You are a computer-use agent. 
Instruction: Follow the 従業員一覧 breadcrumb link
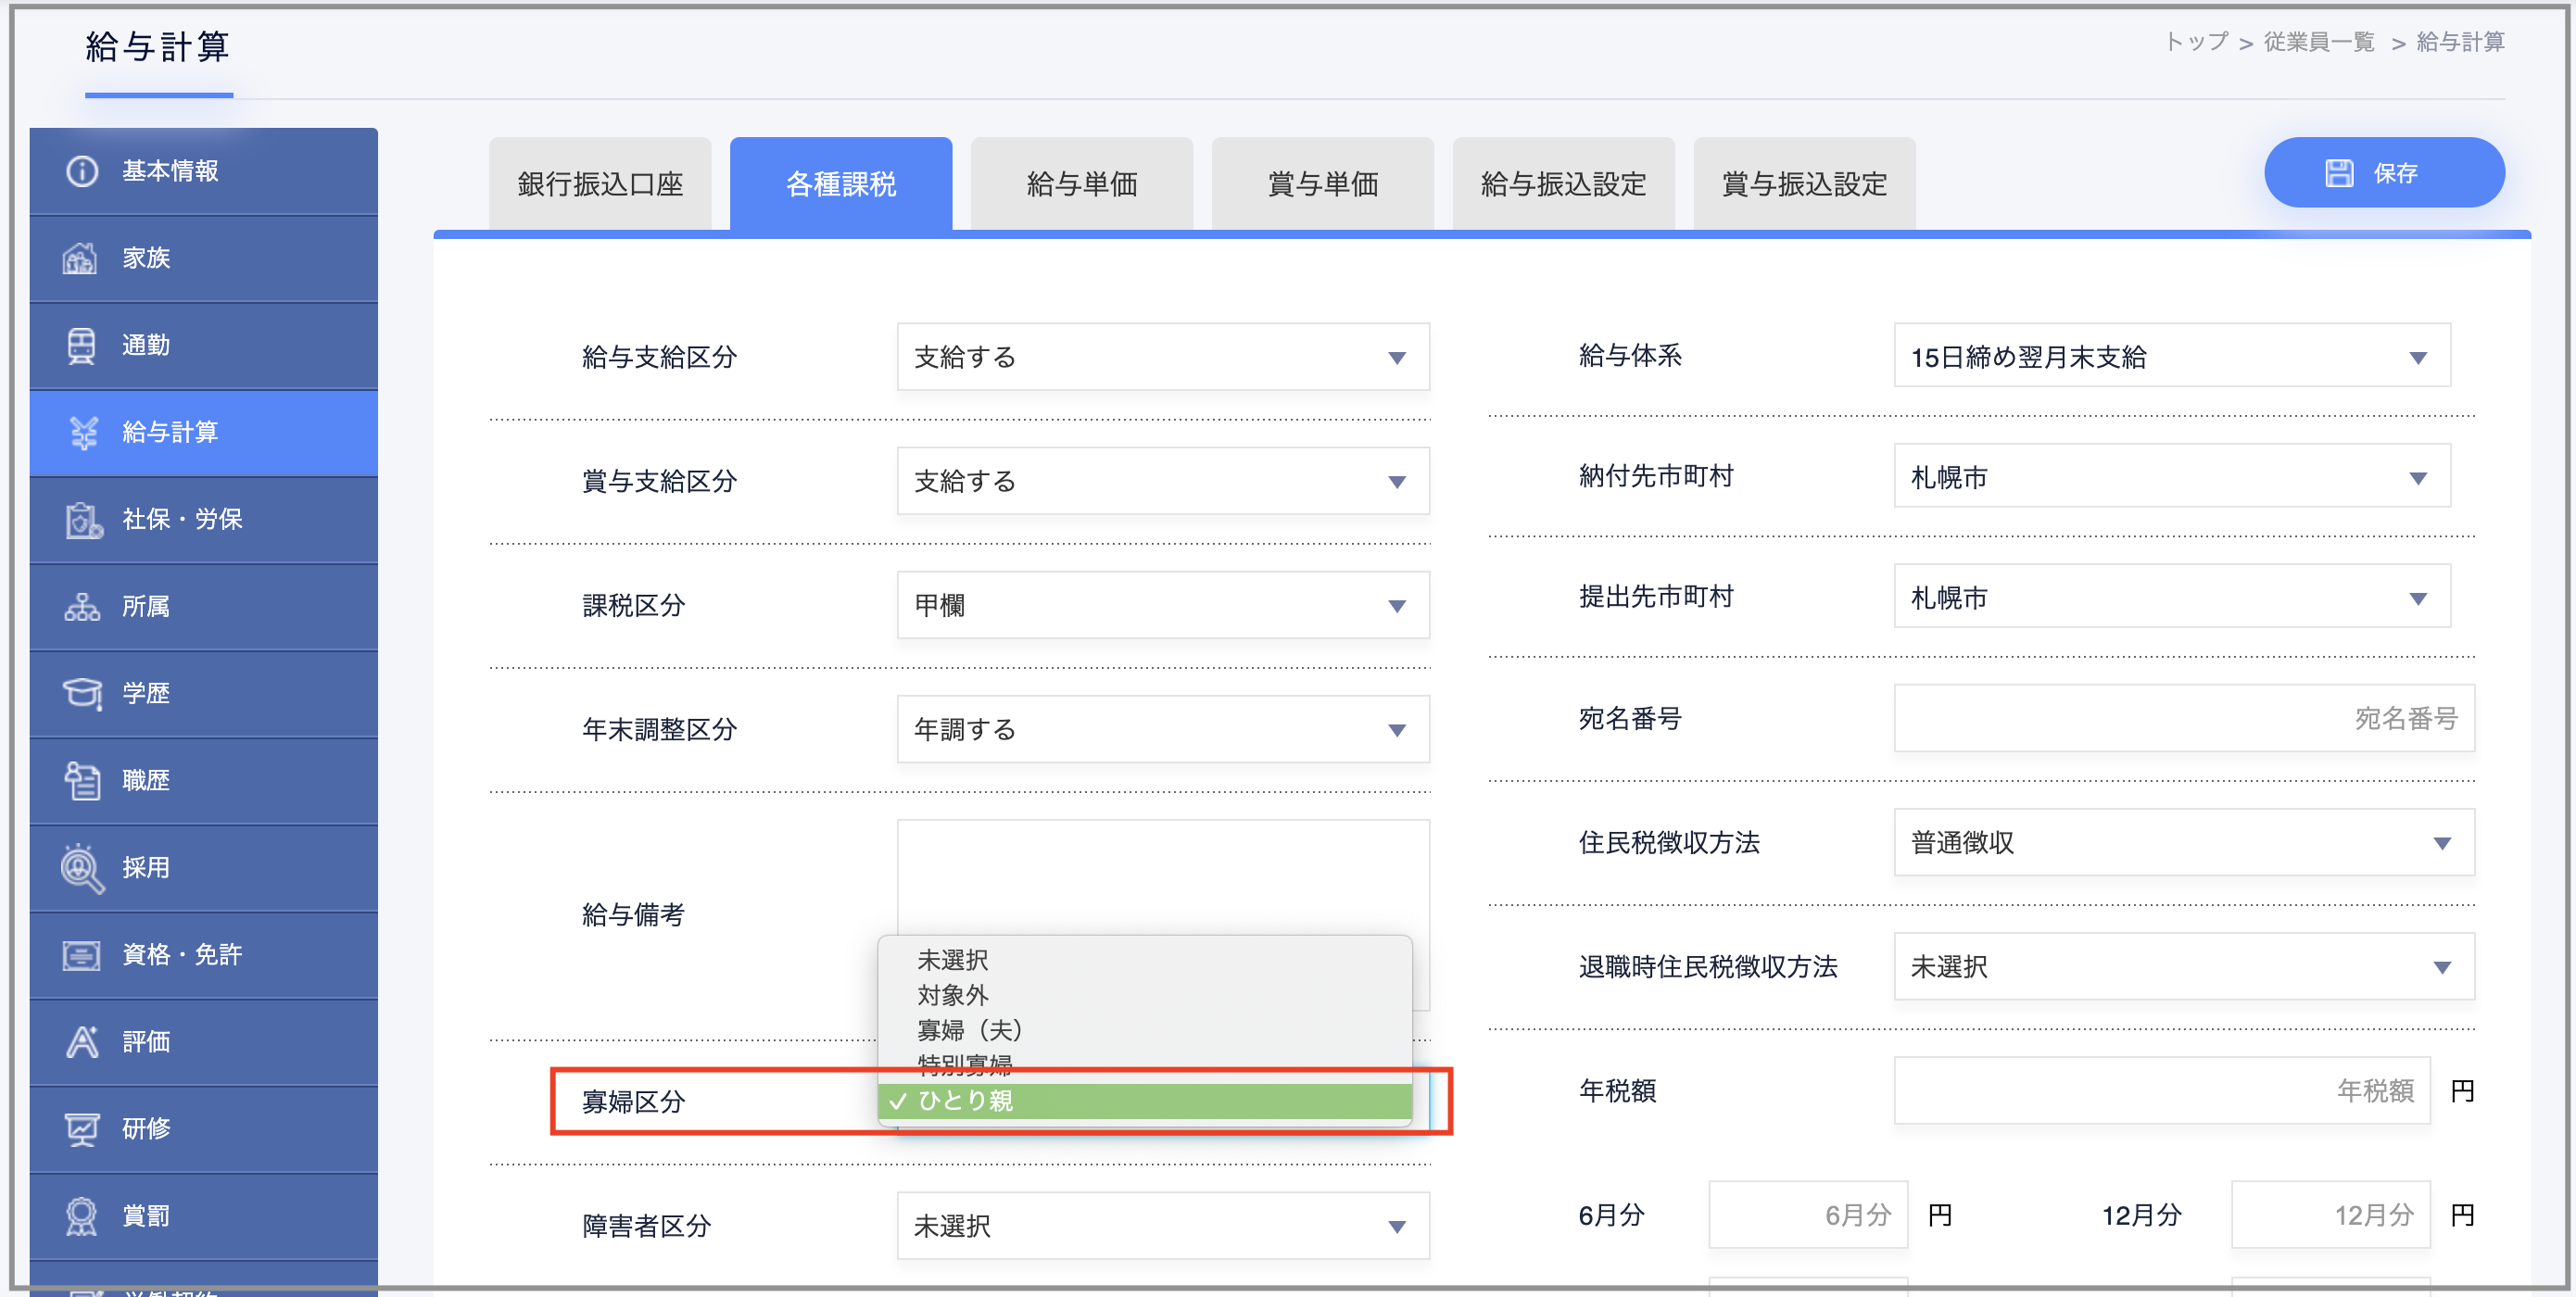(x=2318, y=42)
